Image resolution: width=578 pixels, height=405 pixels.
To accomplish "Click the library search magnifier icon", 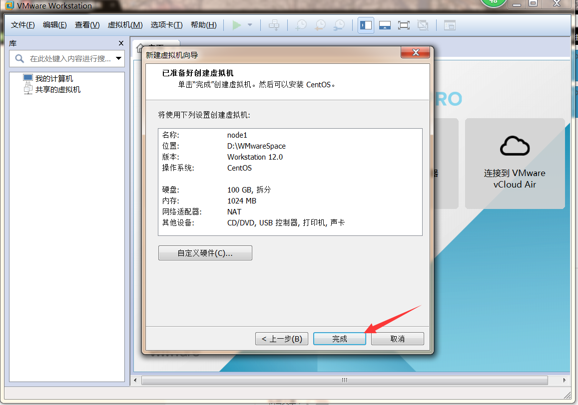I will click(x=19, y=58).
